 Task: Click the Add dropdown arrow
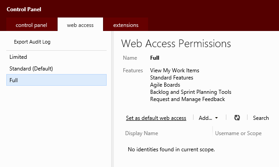[216, 118]
